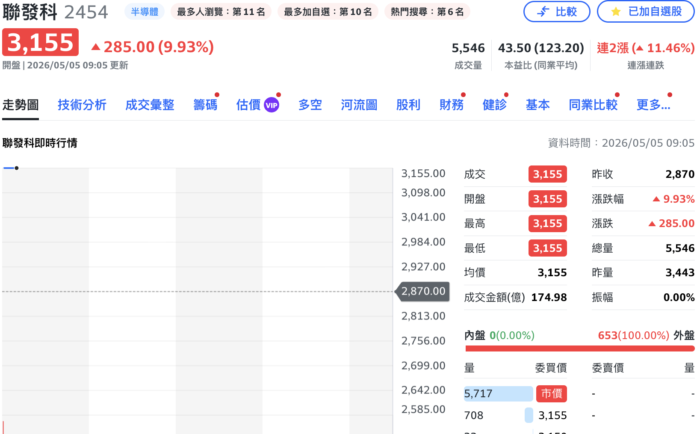697x434 pixels.
Task: Click the large 3,155 price badge
Action: (40, 42)
